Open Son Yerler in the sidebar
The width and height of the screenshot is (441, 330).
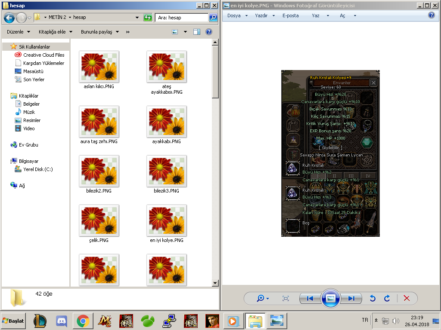pyautogui.click(x=34, y=79)
